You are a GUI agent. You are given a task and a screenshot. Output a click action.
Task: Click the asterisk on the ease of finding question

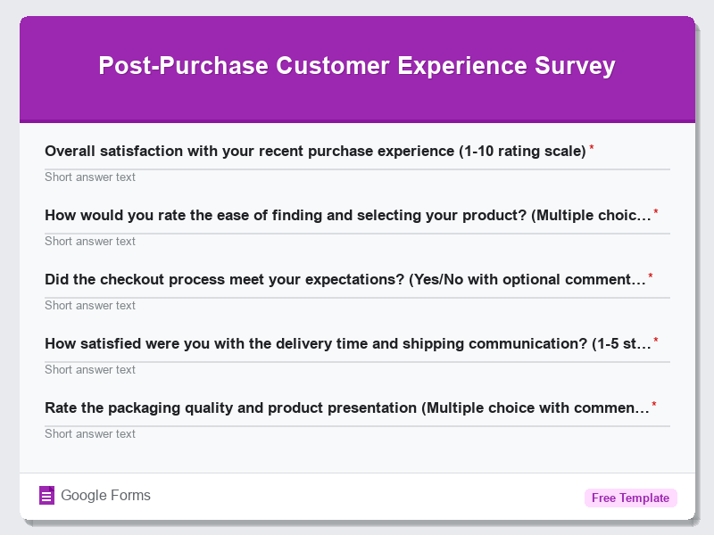(655, 211)
